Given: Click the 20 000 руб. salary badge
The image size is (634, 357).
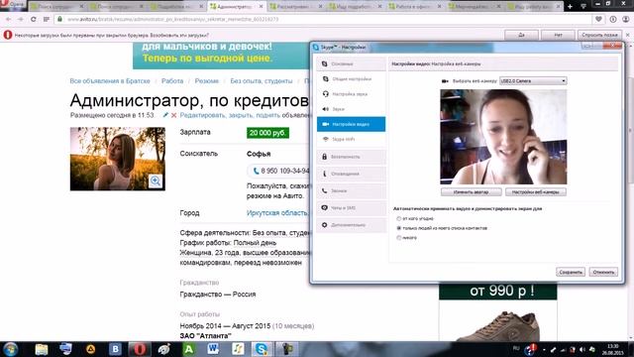Looking at the screenshot, I should 267,133.
